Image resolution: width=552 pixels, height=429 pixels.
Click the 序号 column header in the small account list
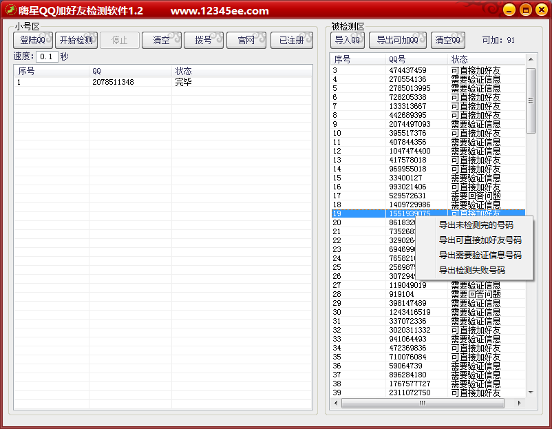click(52, 71)
